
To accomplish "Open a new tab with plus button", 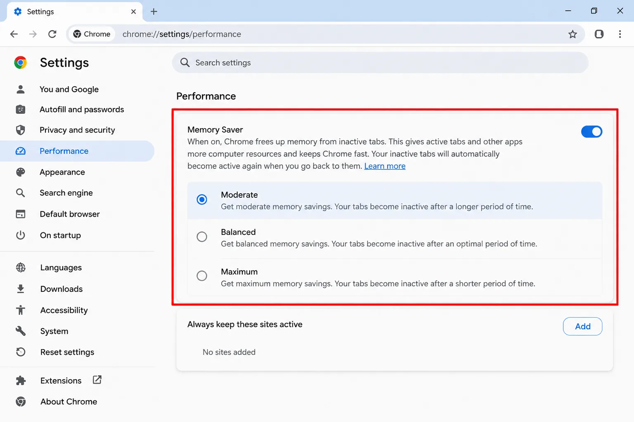I will [154, 12].
